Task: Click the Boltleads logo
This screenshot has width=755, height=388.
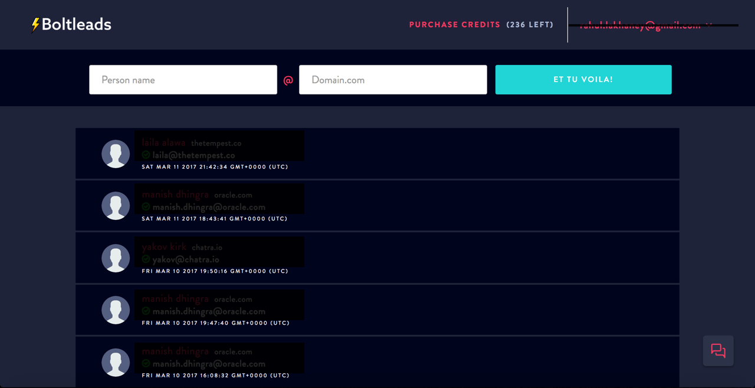Action: (71, 25)
